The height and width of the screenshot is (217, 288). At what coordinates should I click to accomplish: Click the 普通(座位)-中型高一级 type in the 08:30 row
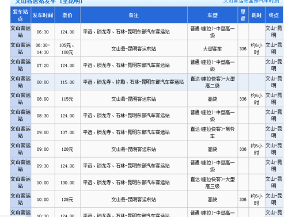[213, 116]
